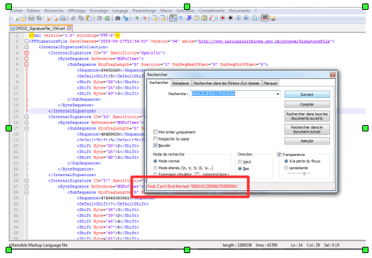Click the Open file folder icon
Viewport: 372px width, 258px height.
(x=23, y=18)
